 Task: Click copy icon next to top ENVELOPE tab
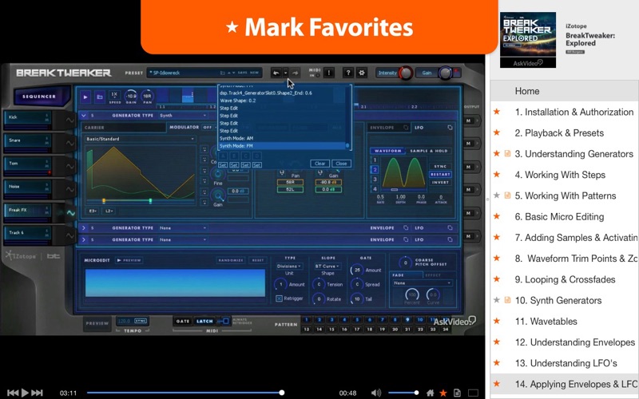[x=406, y=128]
